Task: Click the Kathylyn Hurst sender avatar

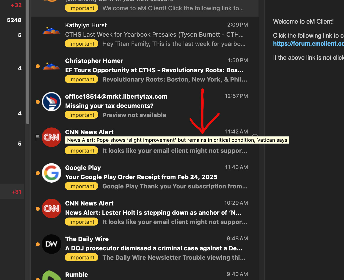Action: point(52,31)
